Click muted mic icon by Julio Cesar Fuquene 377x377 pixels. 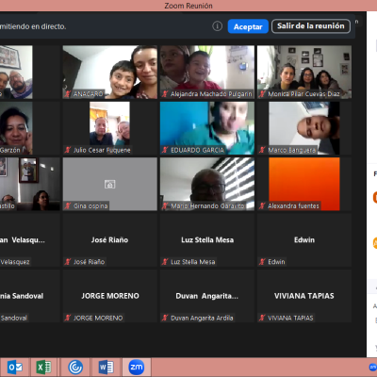[68, 150]
